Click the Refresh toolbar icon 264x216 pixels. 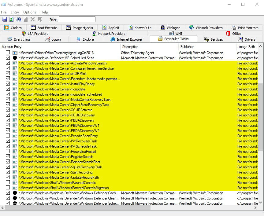pos(11,19)
